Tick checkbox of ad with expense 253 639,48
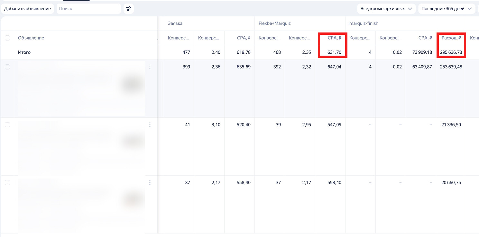The height and width of the screenshot is (237, 479). pos(7,67)
